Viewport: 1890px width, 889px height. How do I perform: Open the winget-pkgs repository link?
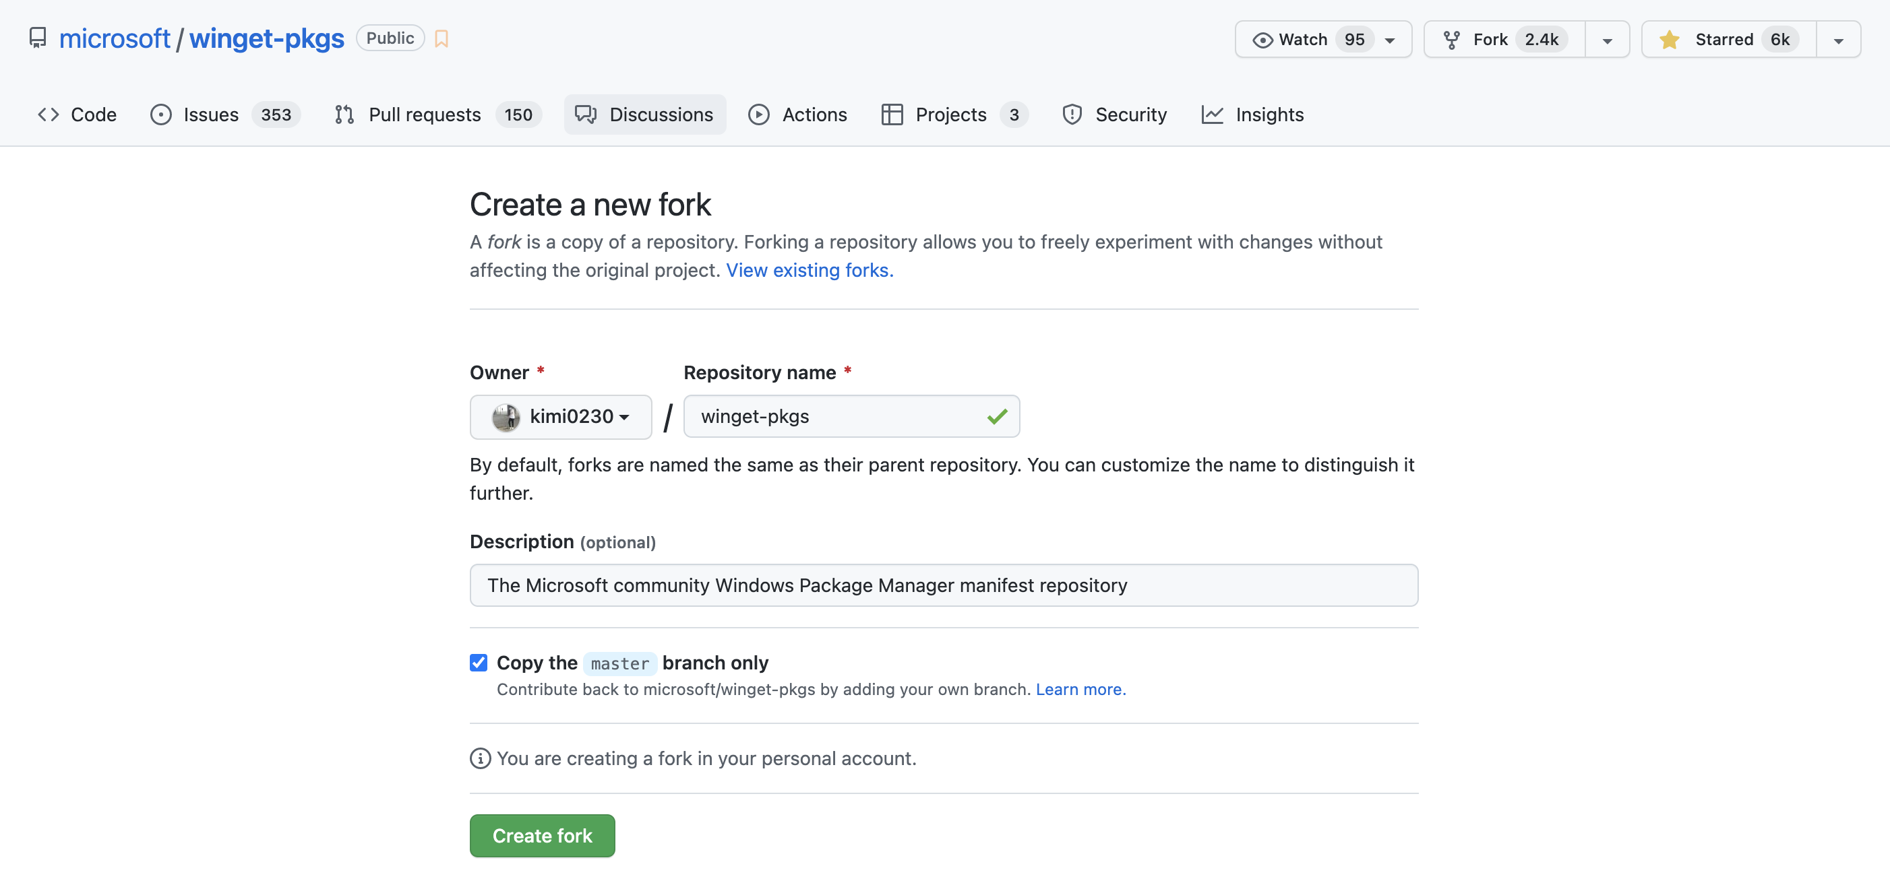(x=266, y=38)
